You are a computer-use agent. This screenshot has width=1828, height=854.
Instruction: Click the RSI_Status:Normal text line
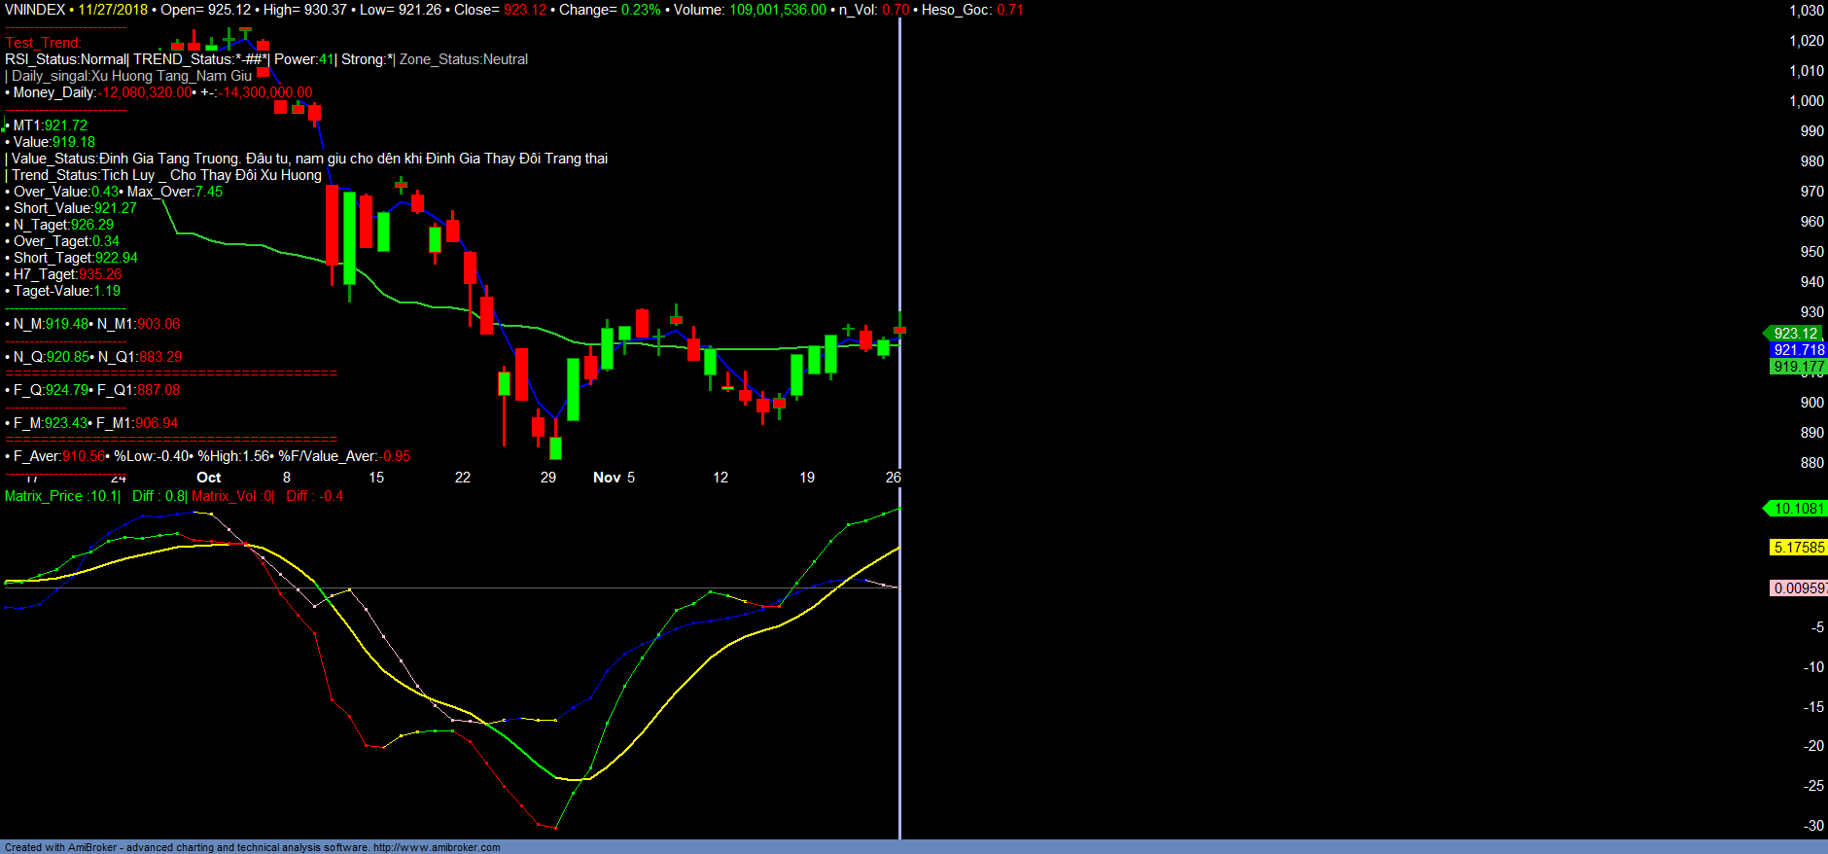[66, 59]
